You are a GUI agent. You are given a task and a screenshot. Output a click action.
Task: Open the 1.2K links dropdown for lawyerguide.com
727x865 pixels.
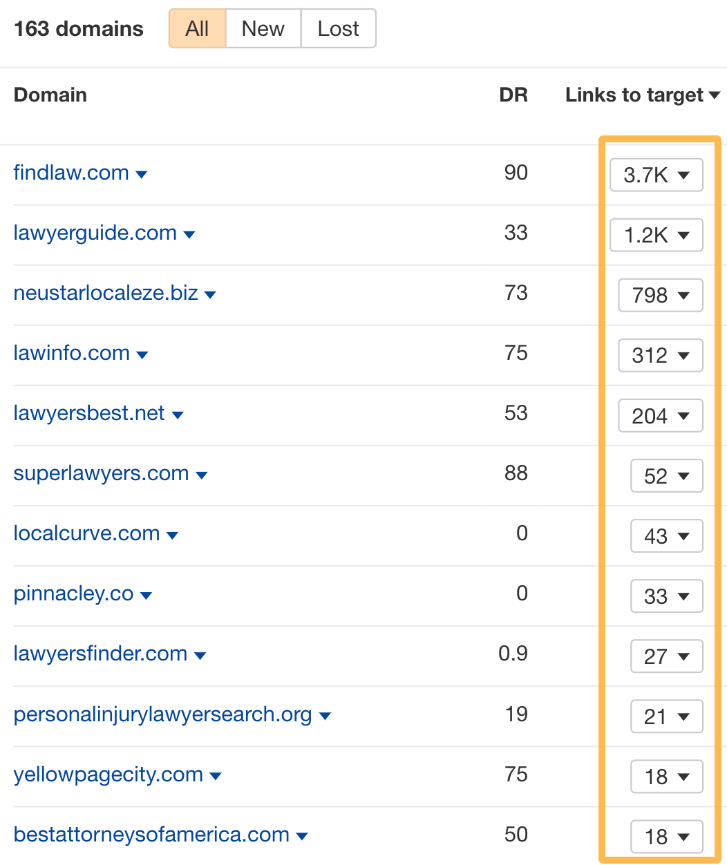point(657,235)
